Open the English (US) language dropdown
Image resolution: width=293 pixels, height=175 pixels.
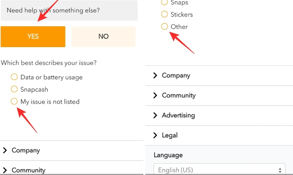tap(220, 169)
